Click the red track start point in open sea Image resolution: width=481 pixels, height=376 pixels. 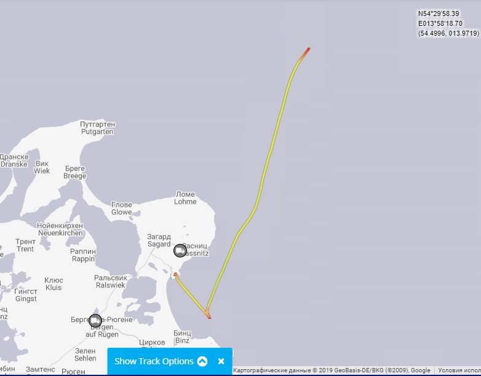point(308,49)
